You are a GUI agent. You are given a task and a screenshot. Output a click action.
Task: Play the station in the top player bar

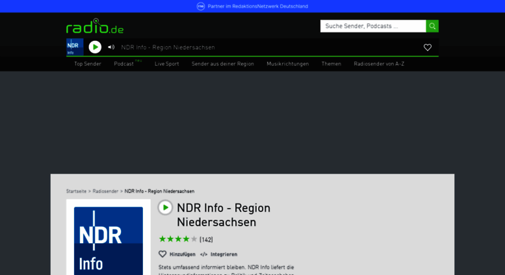pyautogui.click(x=95, y=47)
